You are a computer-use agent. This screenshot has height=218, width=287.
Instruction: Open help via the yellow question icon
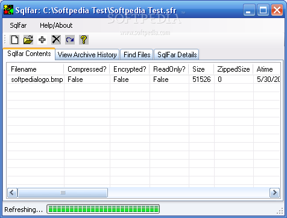[84, 40]
